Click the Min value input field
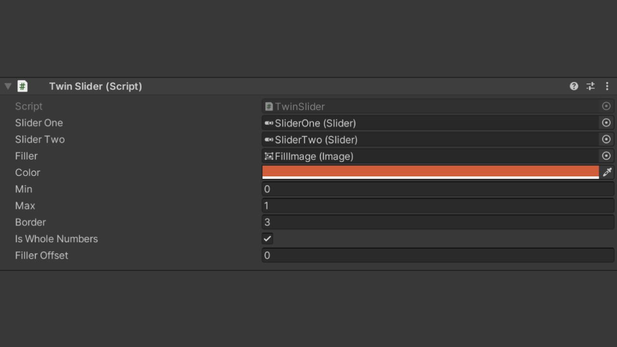The image size is (617, 347). (437, 189)
